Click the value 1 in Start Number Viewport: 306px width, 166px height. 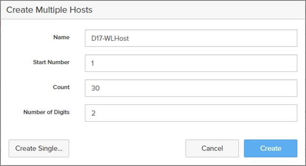[x=92, y=63]
